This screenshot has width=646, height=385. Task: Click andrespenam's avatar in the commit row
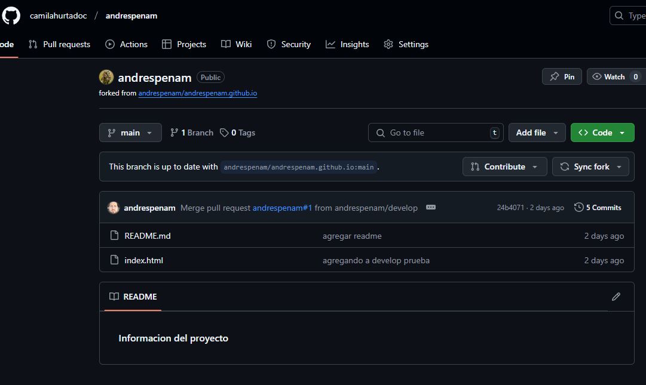(x=114, y=207)
